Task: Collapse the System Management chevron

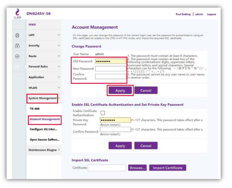Action: point(59,98)
